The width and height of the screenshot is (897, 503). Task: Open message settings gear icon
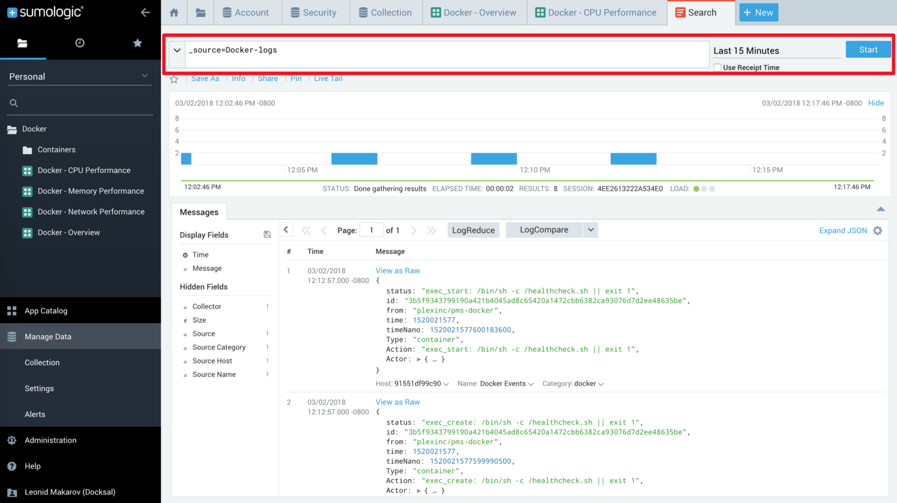877,230
